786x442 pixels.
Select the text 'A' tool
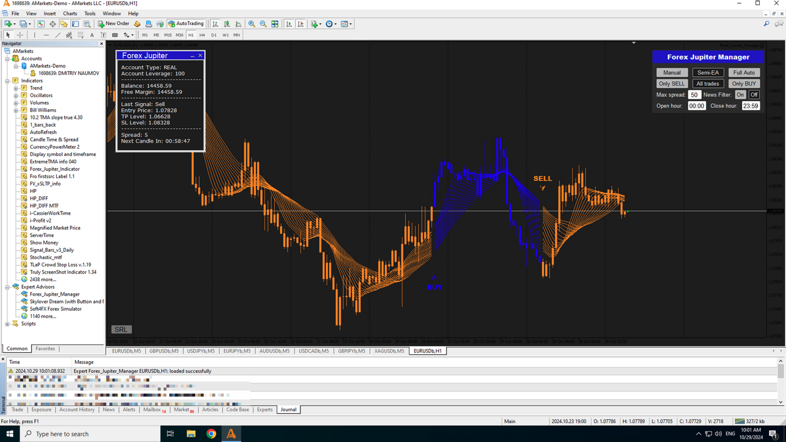pos(92,35)
